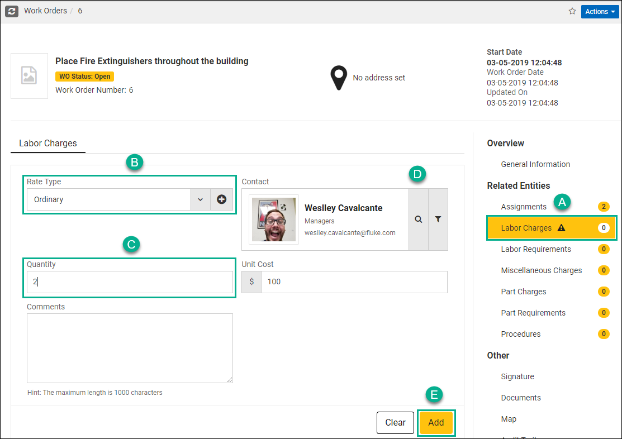Image resolution: width=622 pixels, height=439 pixels.
Task: Open Signature under Other
Action: (517, 376)
